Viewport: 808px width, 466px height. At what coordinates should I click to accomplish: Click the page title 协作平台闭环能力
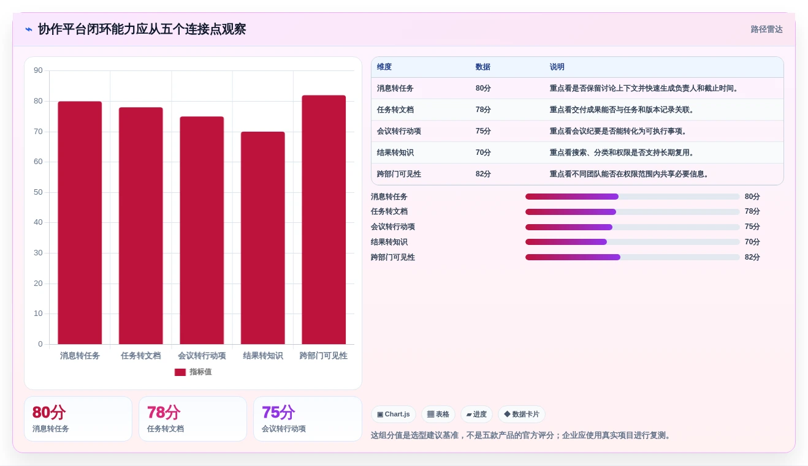pyautogui.click(x=142, y=29)
